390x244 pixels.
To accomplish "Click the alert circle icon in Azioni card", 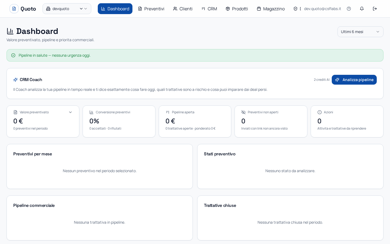I will (320, 112).
